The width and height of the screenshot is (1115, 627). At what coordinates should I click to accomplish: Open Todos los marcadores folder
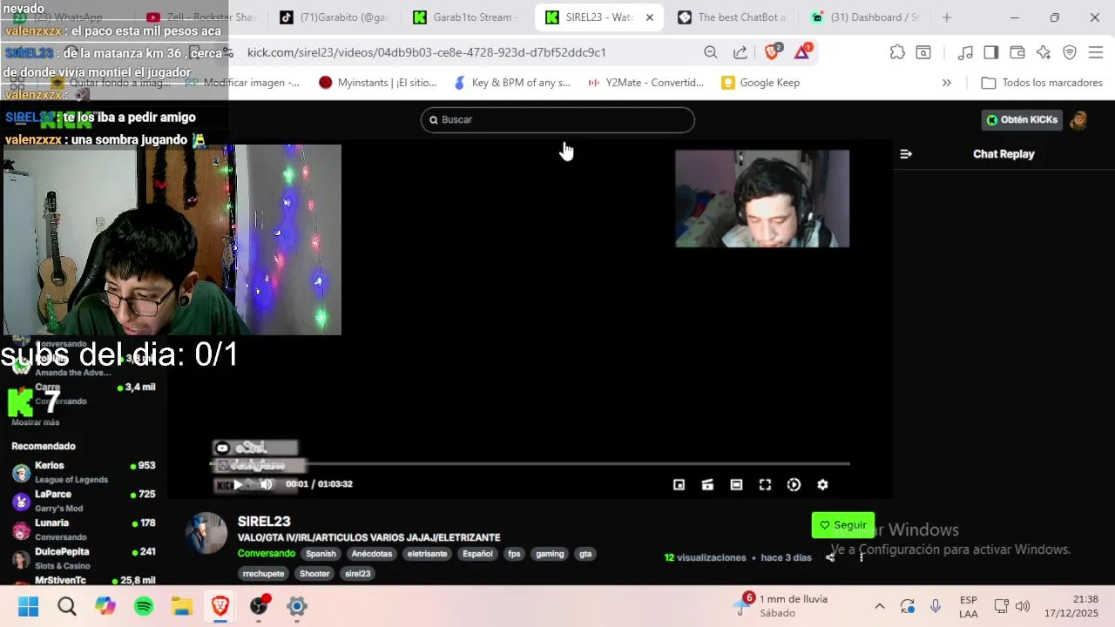tap(1042, 83)
